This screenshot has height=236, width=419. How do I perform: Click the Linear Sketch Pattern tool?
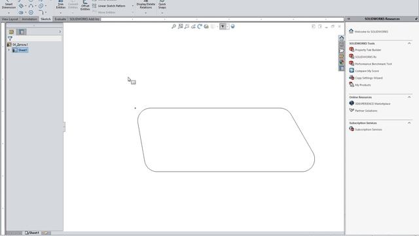pyautogui.click(x=109, y=6)
